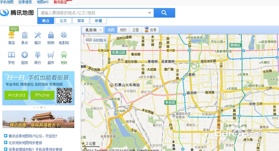Screen dimensions: 279x151
Task: Select the 收藏 favorites tab
Action: coord(98,21)
